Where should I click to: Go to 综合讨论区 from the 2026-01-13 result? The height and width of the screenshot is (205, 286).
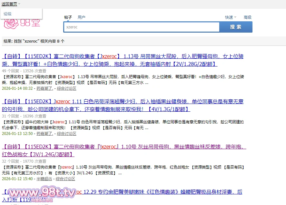[67, 133]
